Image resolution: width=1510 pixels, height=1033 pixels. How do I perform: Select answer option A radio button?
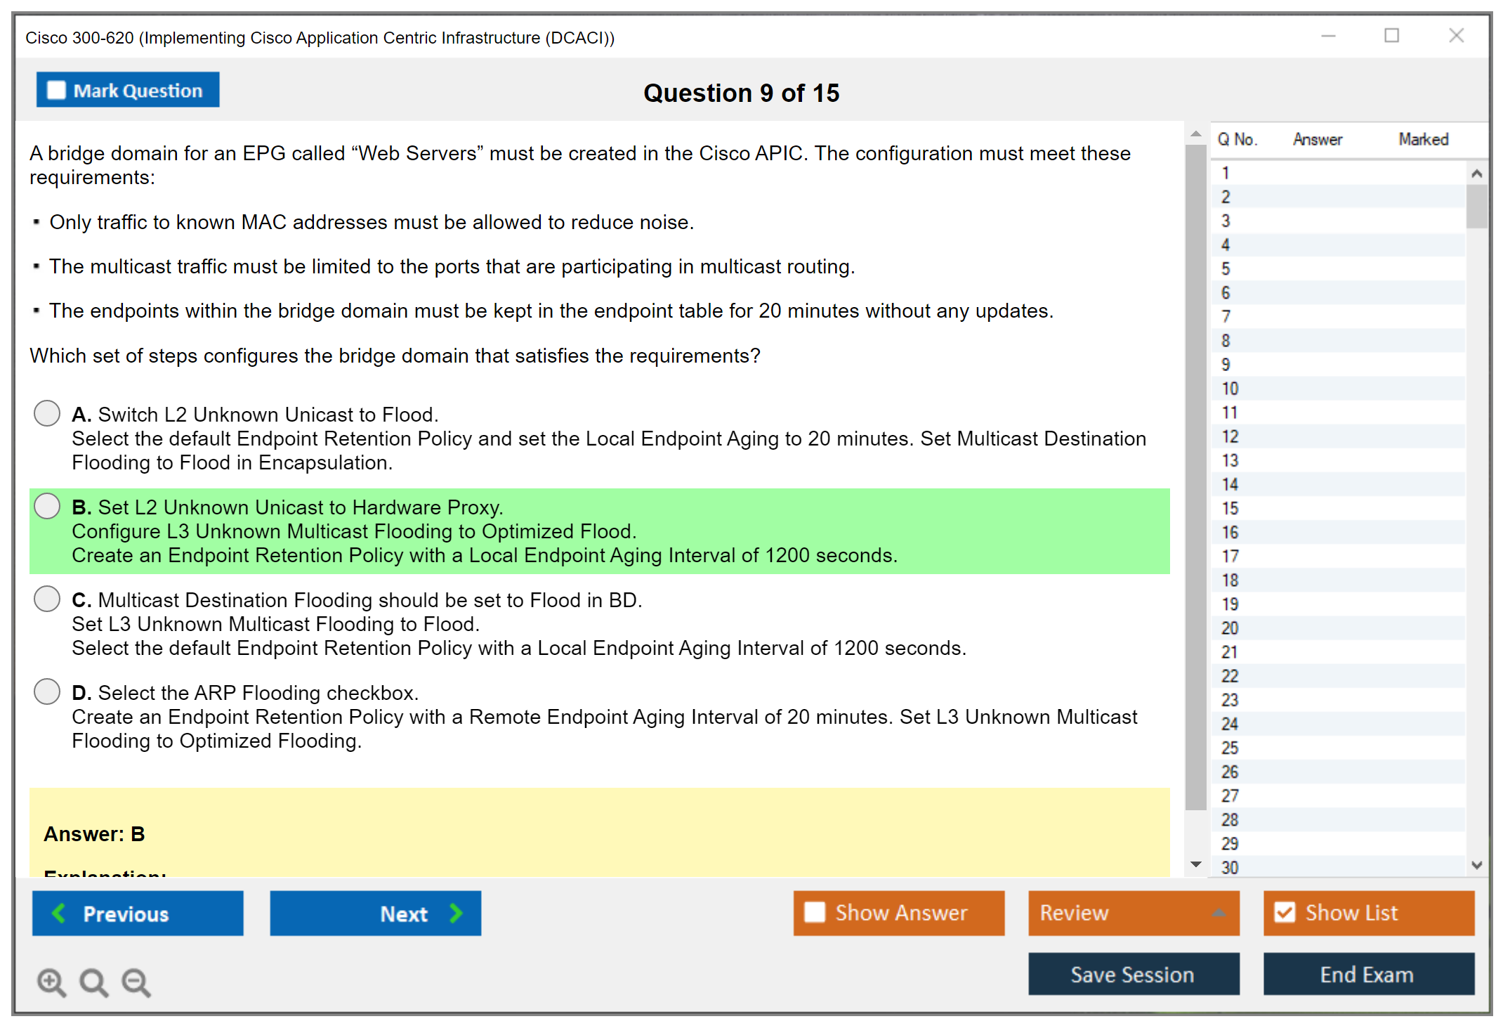(x=47, y=413)
